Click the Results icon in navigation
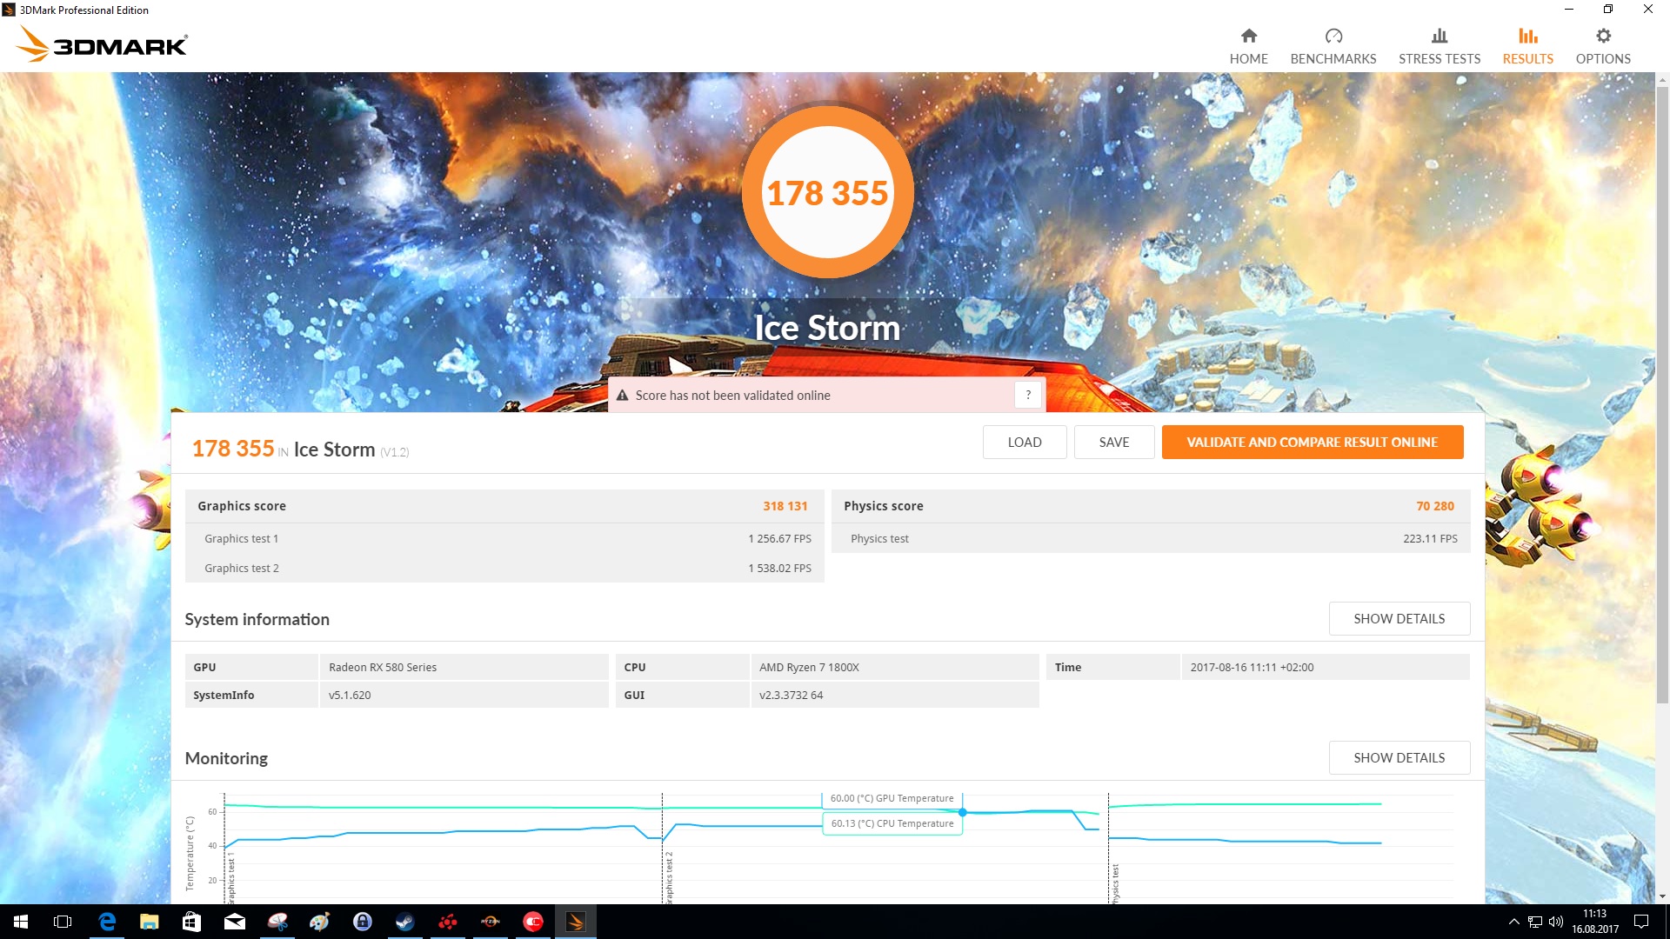This screenshot has height=939, width=1670. click(x=1527, y=37)
